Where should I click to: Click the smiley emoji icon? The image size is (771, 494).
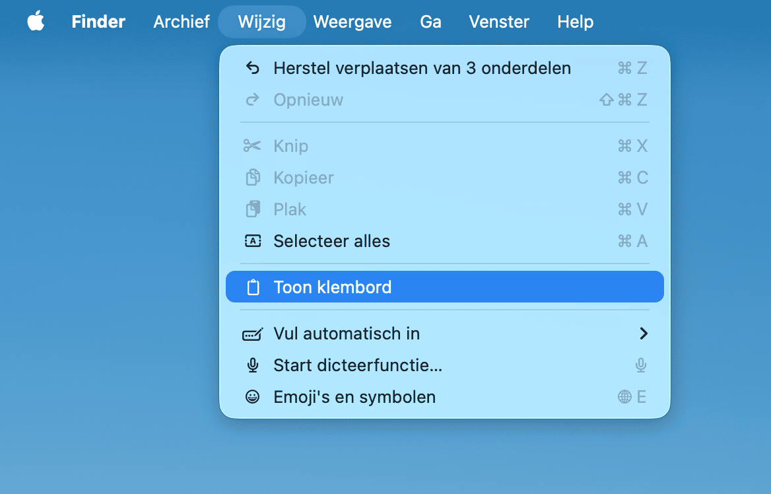tap(252, 397)
